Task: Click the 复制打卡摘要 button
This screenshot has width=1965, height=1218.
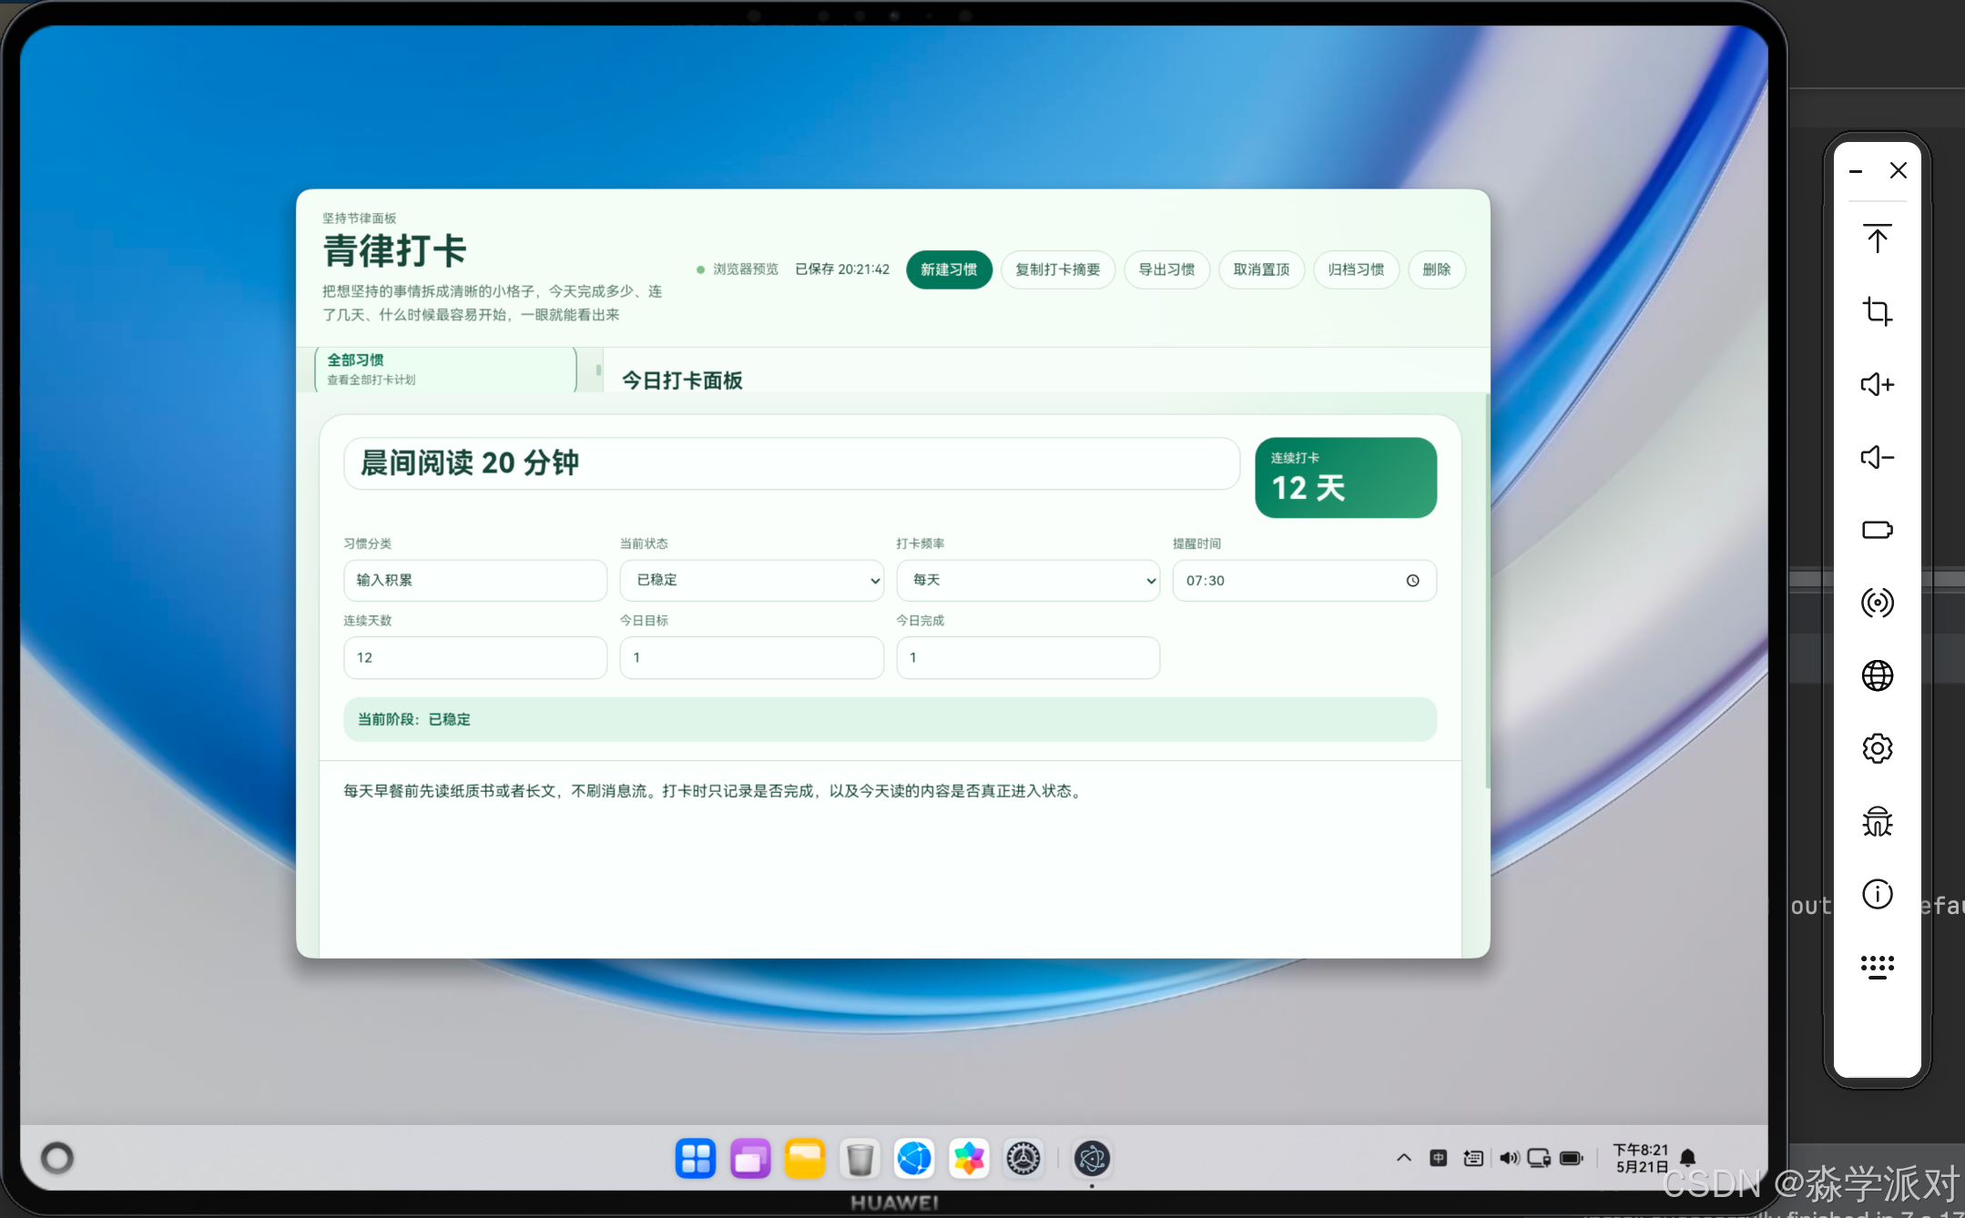Action: click(x=1058, y=269)
